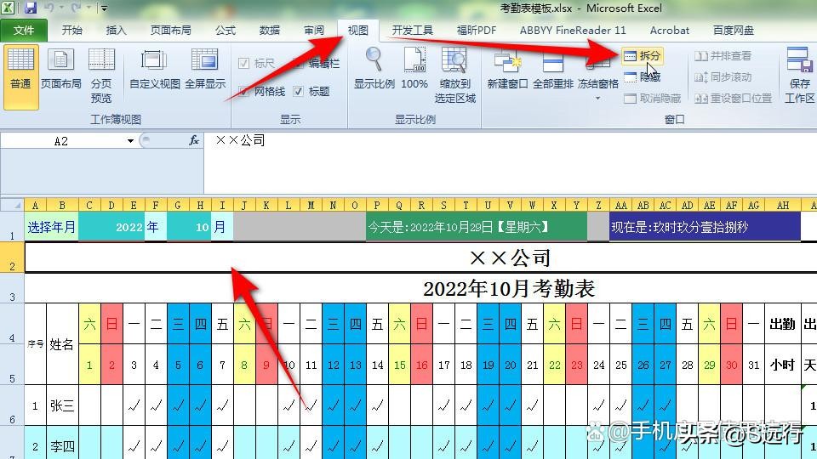Image resolution: width=817 pixels, height=459 pixels.
Task: Click the Undo icon in quick access toolbar
Action: pyautogui.click(x=49, y=8)
